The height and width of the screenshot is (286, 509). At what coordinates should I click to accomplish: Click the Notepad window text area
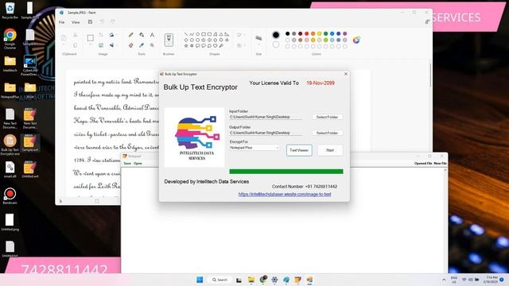point(282,221)
